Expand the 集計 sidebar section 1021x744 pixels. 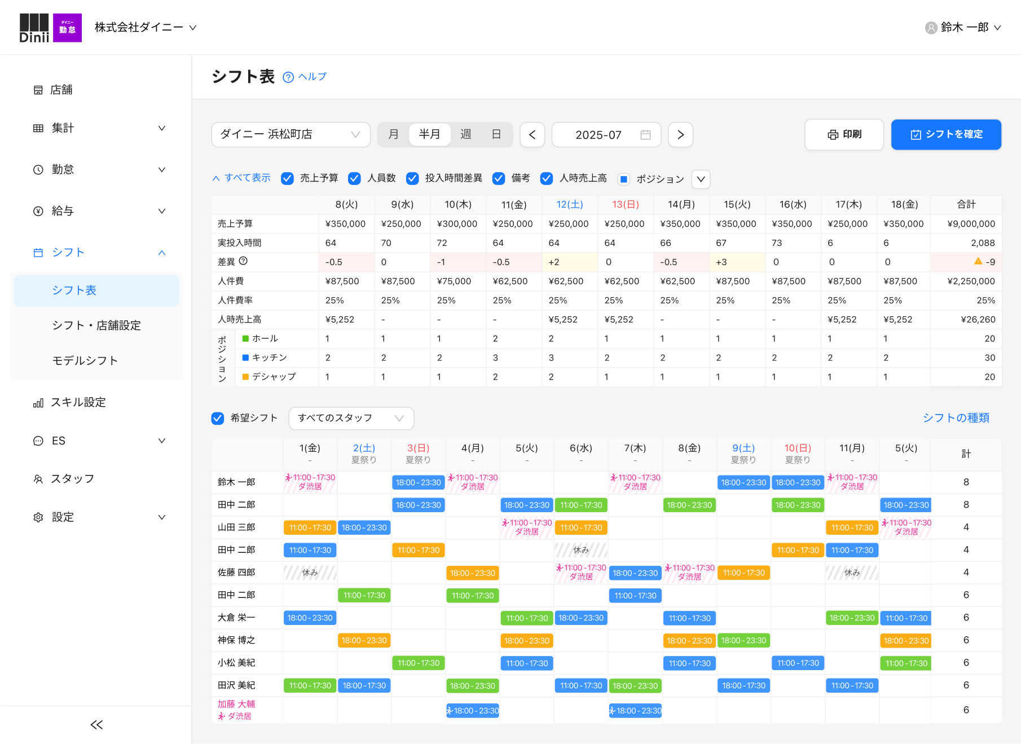(x=99, y=128)
